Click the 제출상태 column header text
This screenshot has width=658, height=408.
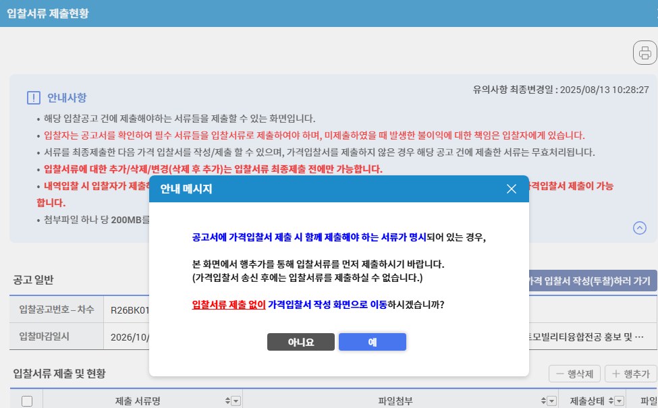[587, 401]
